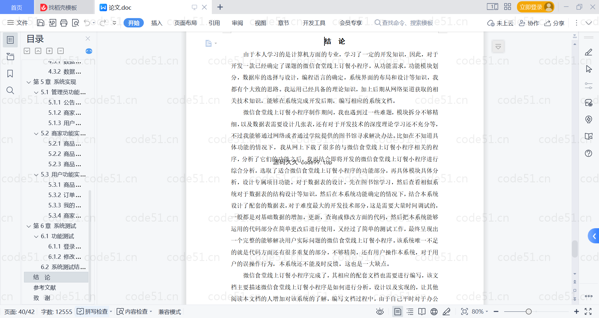
Task: Close the 目录 outline panel
Action: 88,39
